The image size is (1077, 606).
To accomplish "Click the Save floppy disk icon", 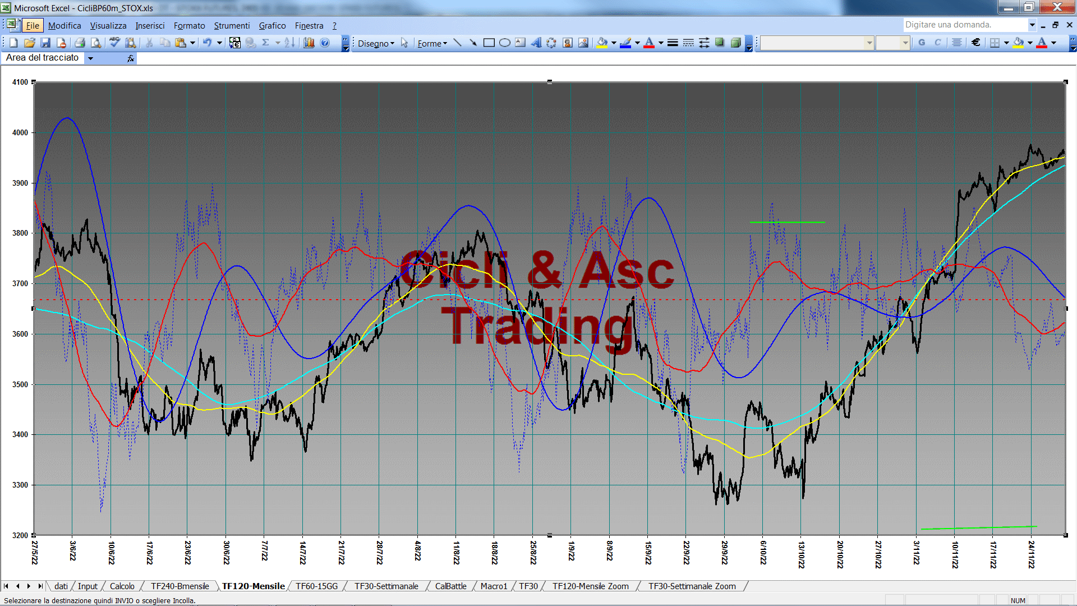I will click(46, 43).
